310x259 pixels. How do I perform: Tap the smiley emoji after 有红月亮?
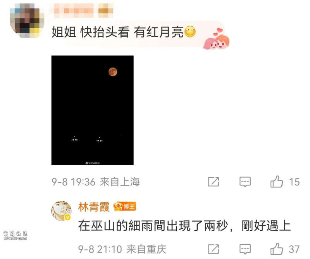point(190,32)
